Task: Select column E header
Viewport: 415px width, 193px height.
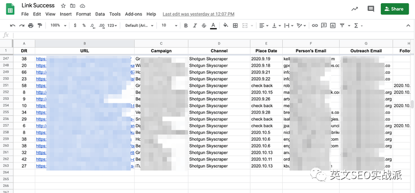Action: (266, 43)
